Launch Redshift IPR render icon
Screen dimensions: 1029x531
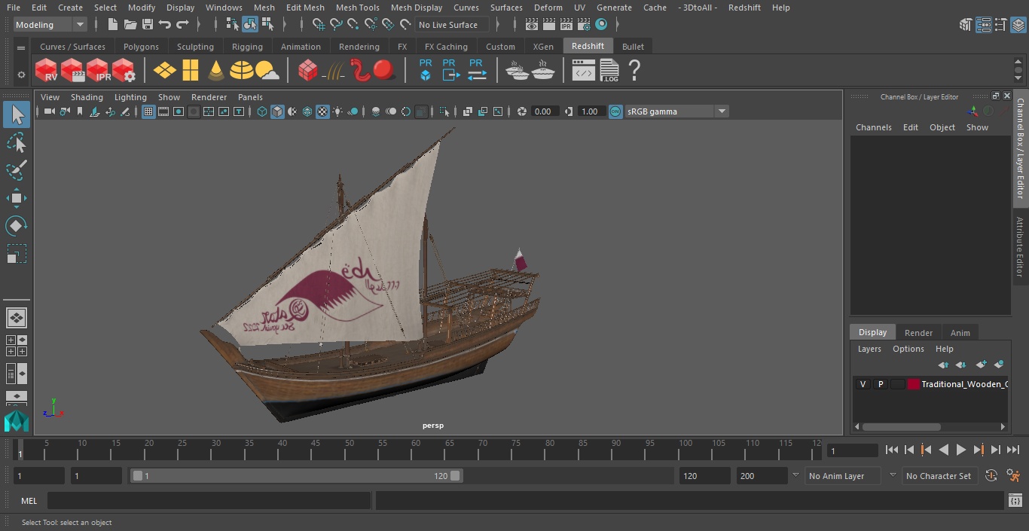point(98,71)
